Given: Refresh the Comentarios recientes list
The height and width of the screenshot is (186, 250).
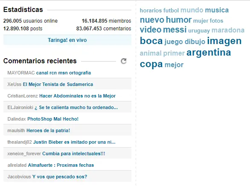Looking at the screenshot, I should pyautogui.click(x=124, y=61).
